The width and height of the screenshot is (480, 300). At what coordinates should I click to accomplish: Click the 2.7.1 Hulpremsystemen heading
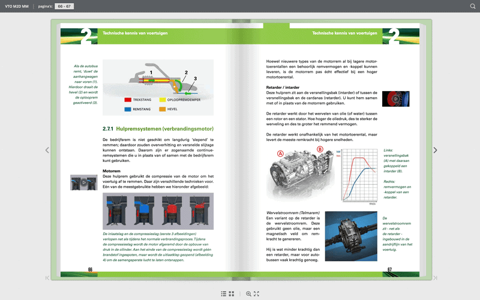158,129
